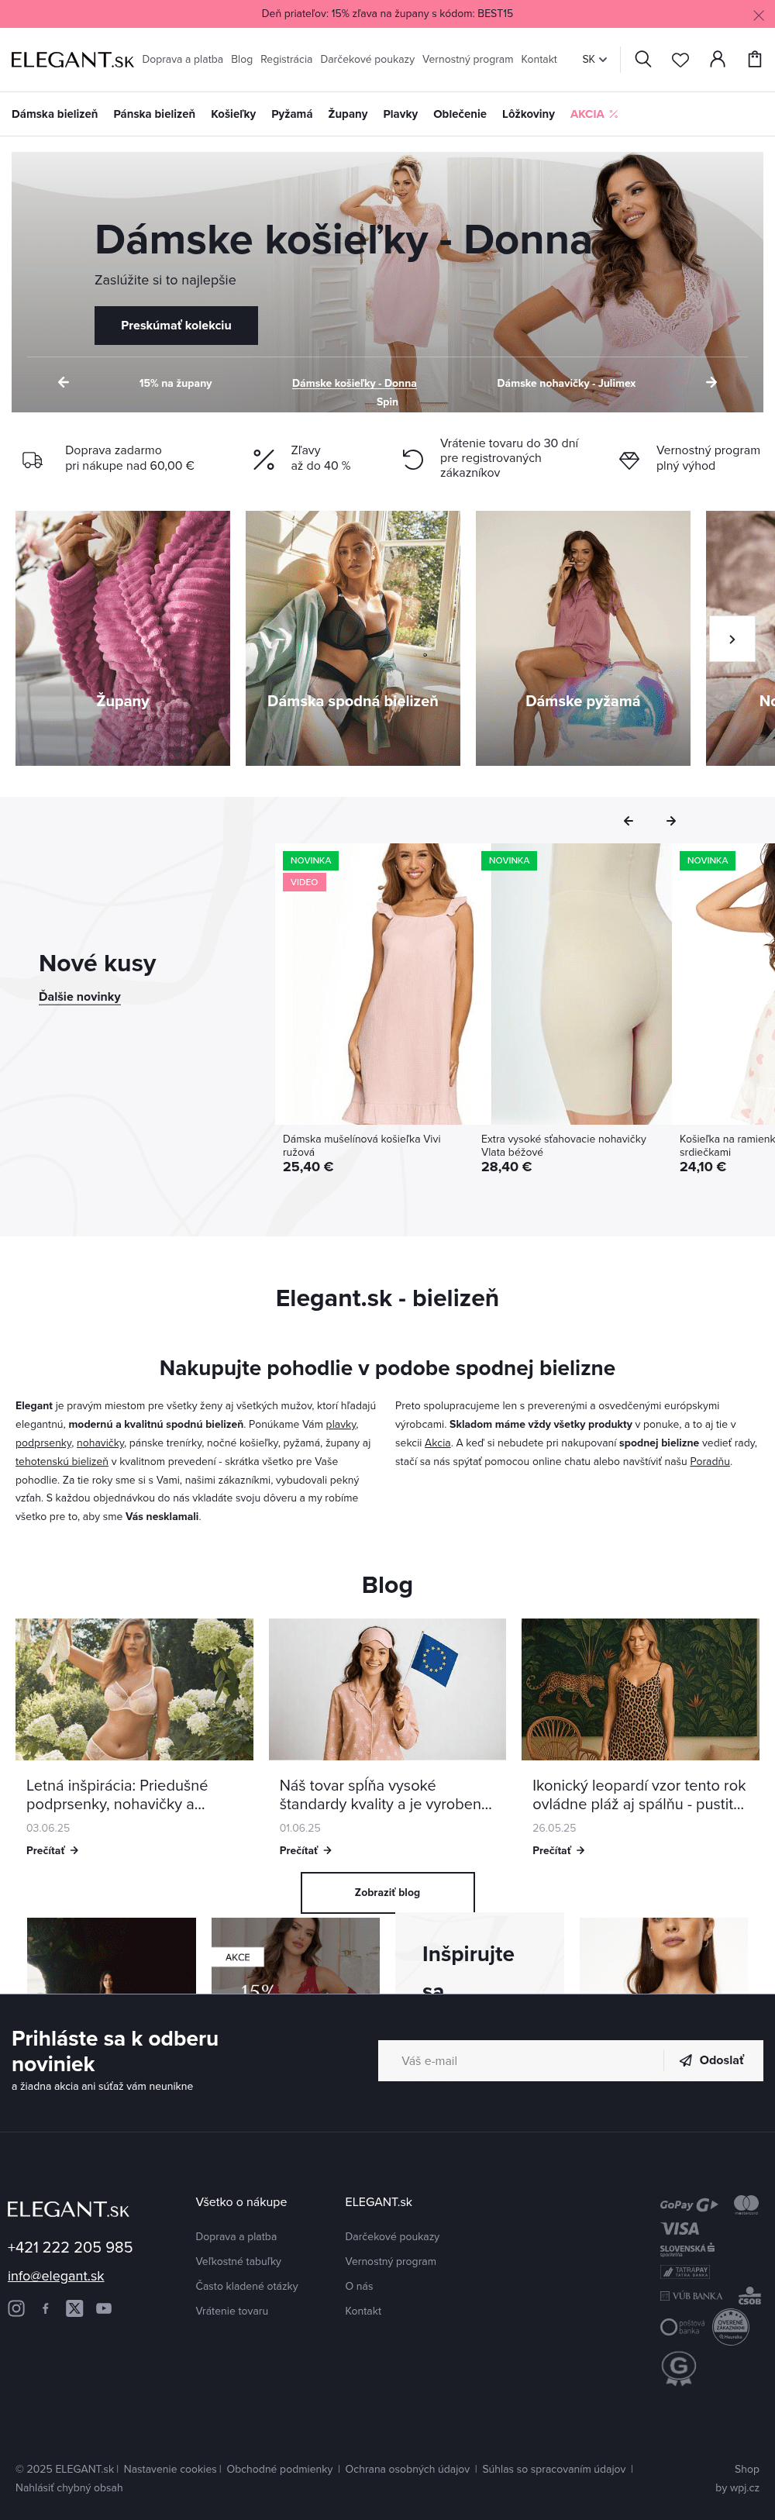Open the wishlist heart icon
775x2520 pixels.
(x=680, y=60)
